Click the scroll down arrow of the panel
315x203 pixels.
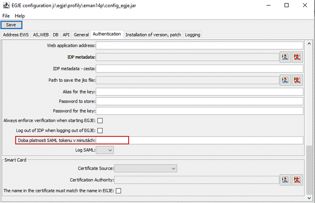[309, 198]
